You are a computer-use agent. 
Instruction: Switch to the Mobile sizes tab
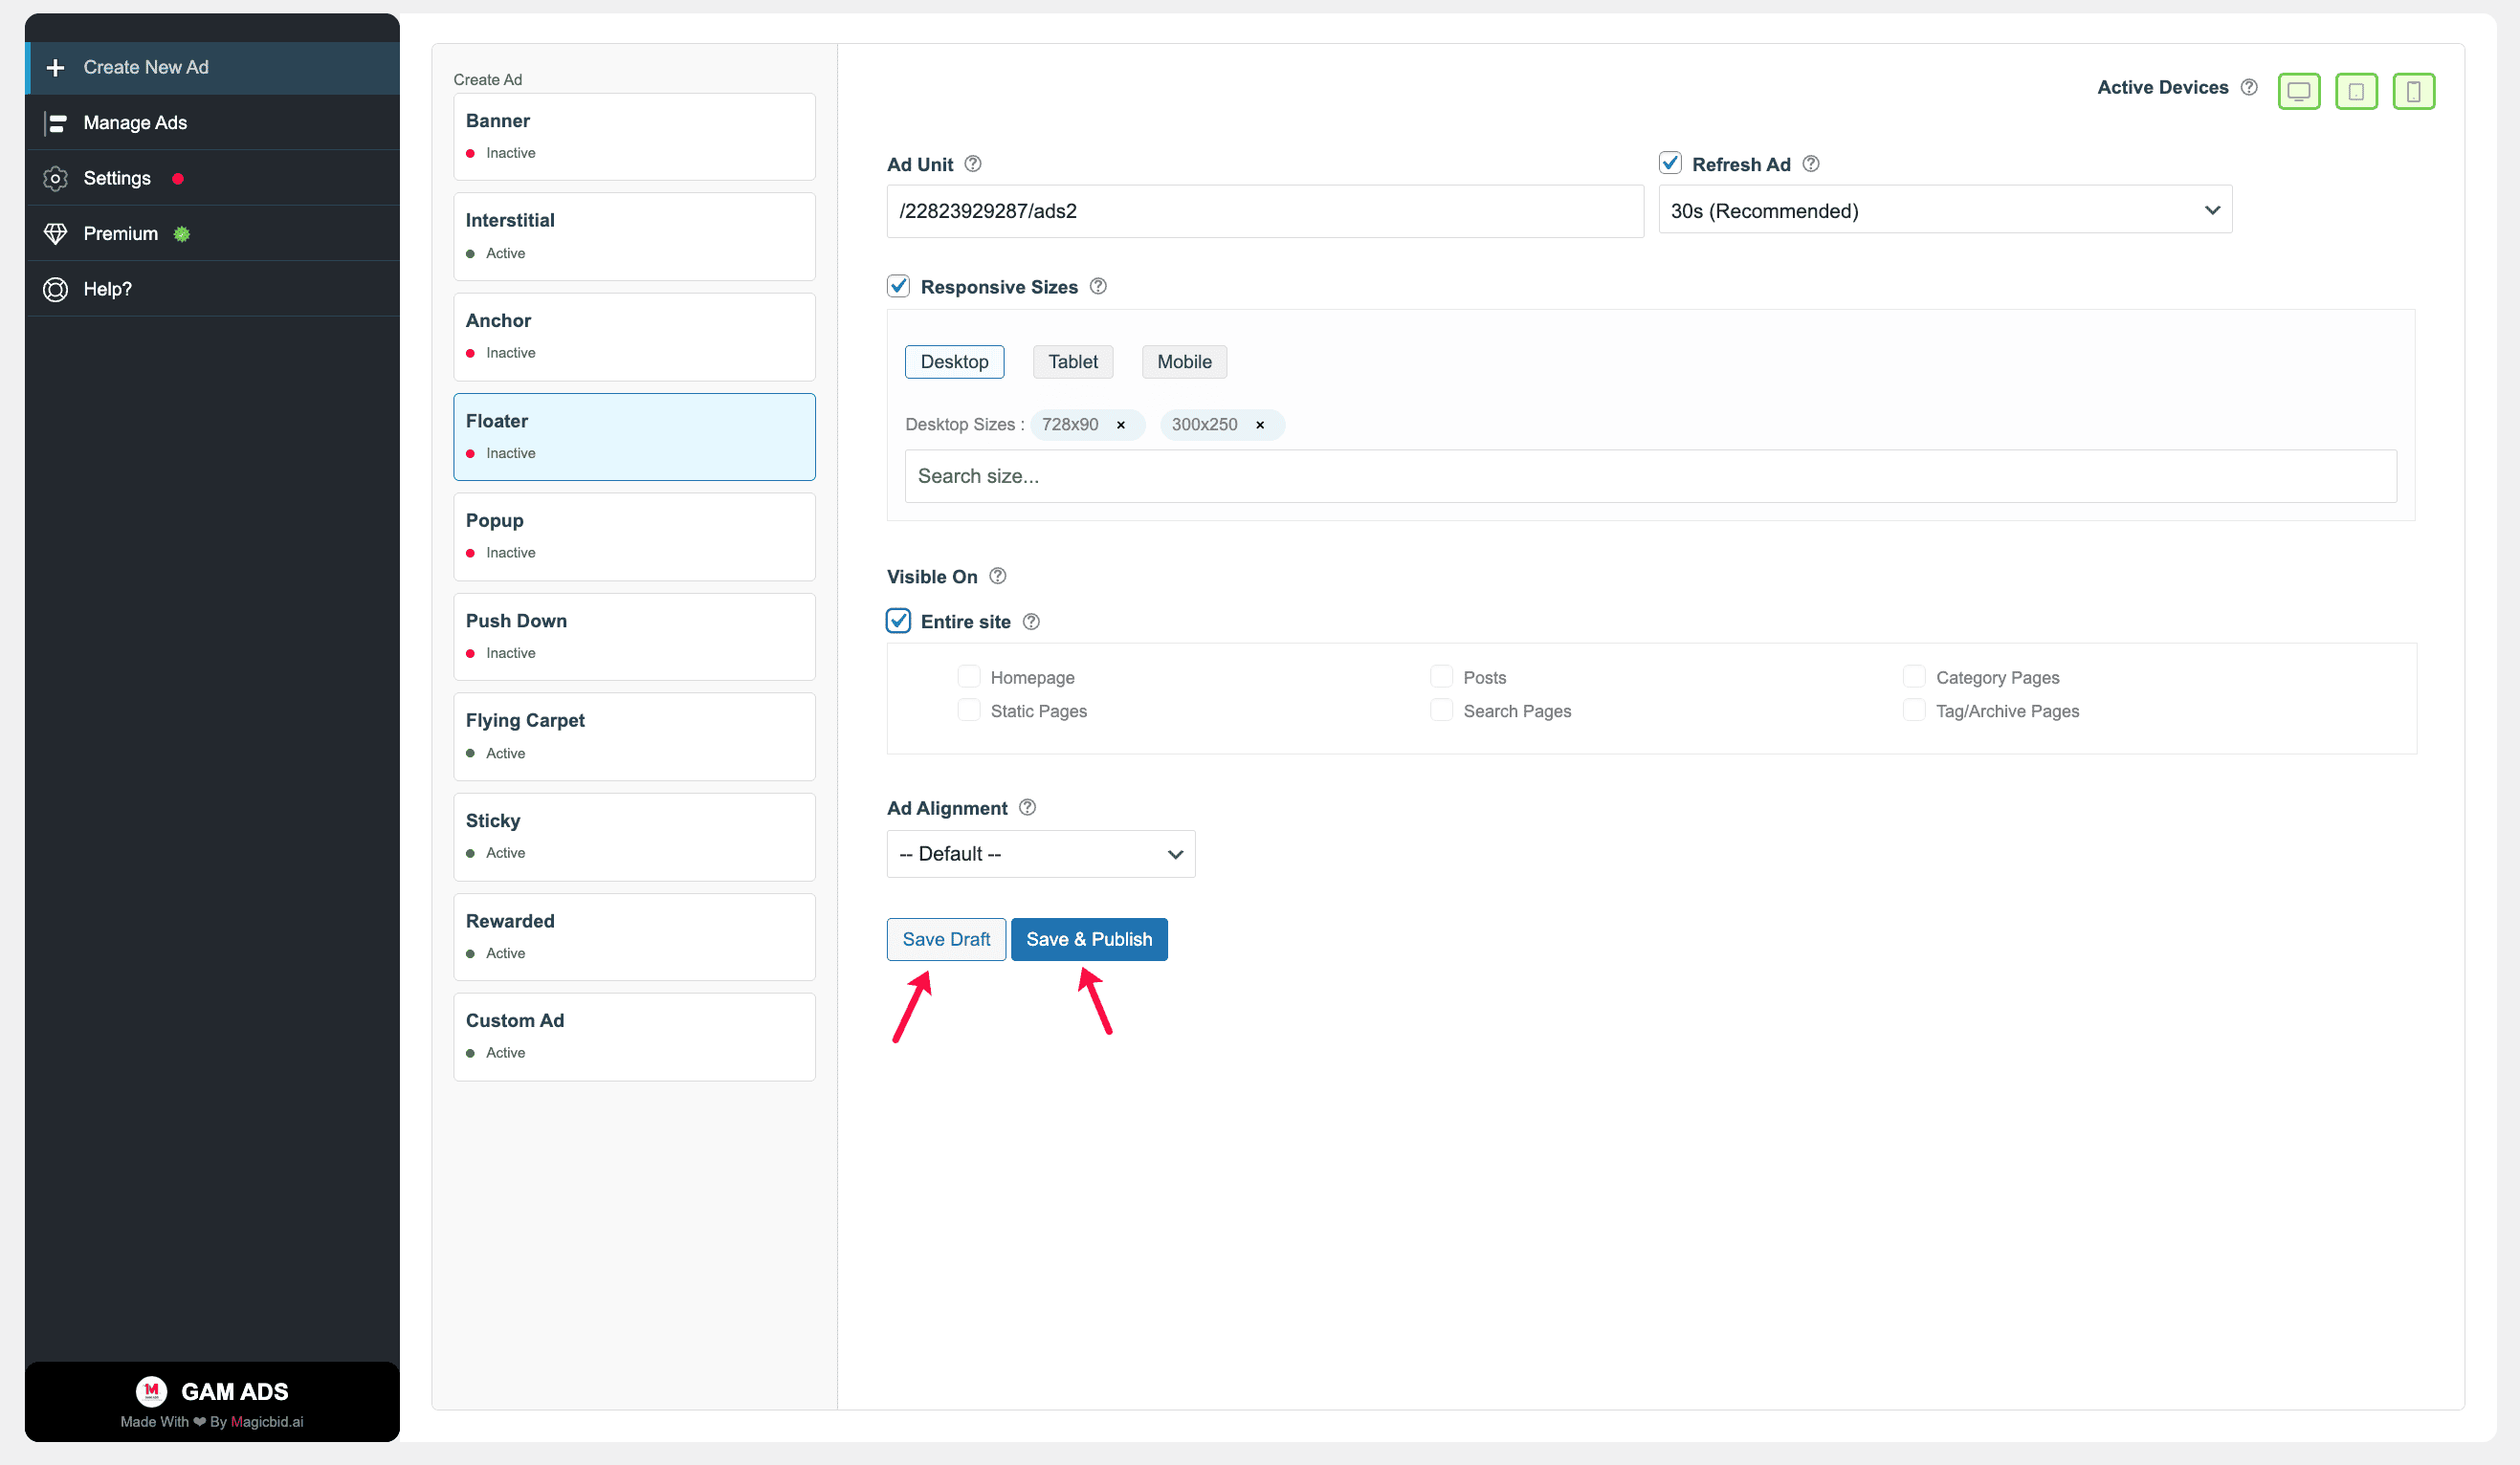pyautogui.click(x=1185, y=361)
